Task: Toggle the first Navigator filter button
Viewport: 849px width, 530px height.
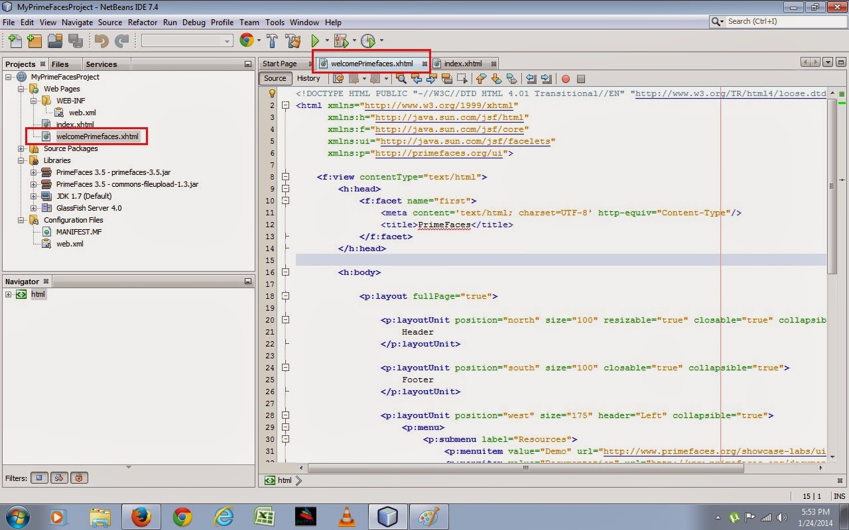Action: pyautogui.click(x=39, y=478)
